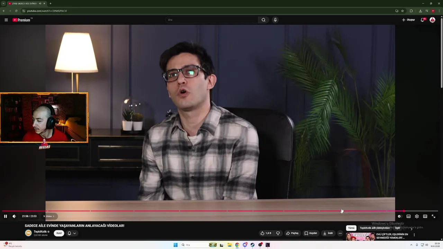Select the Tümü filter chip

tap(351, 228)
